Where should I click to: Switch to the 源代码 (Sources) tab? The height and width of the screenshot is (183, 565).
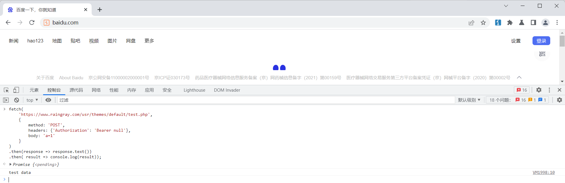tap(76, 90)
